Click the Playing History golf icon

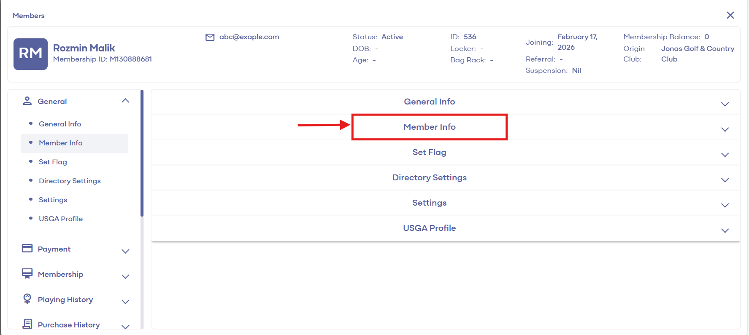click(27, 299)
